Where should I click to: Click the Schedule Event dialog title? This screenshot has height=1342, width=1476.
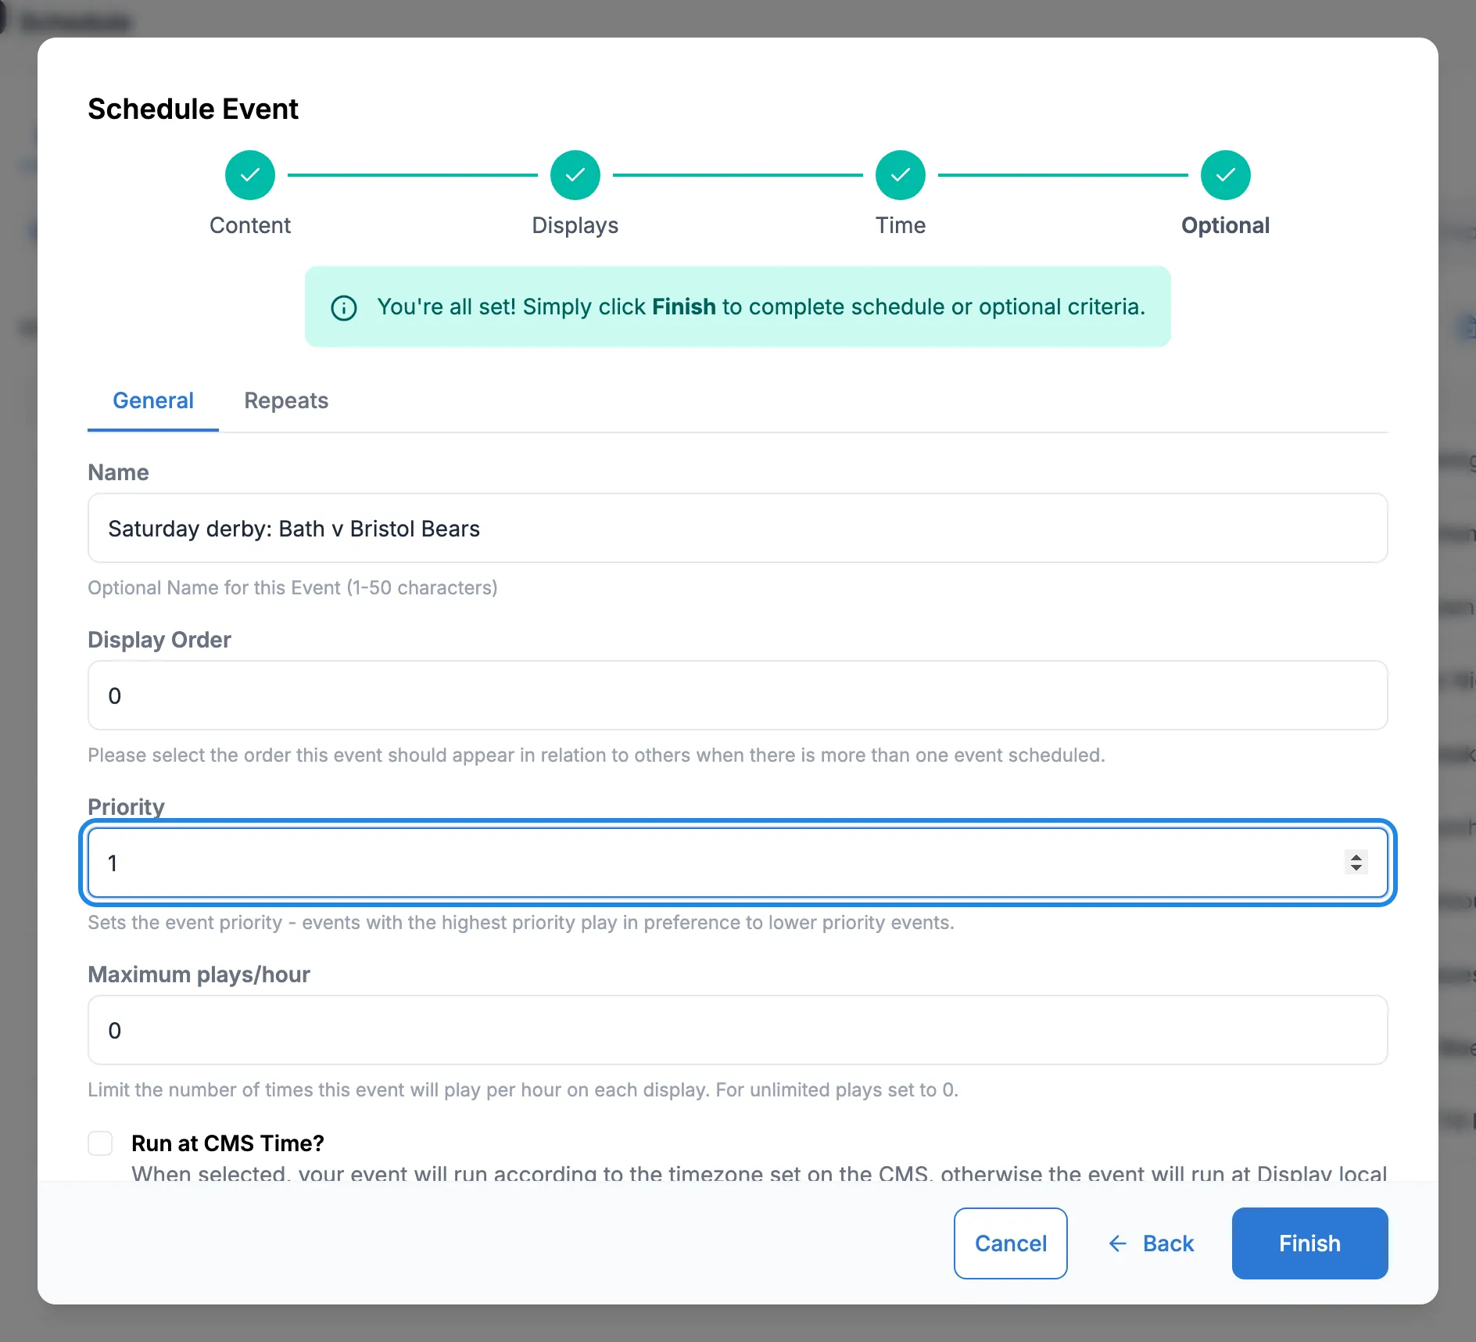(193, 109)
